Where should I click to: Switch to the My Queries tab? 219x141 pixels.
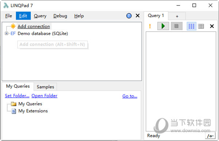(x=18, y=86)
